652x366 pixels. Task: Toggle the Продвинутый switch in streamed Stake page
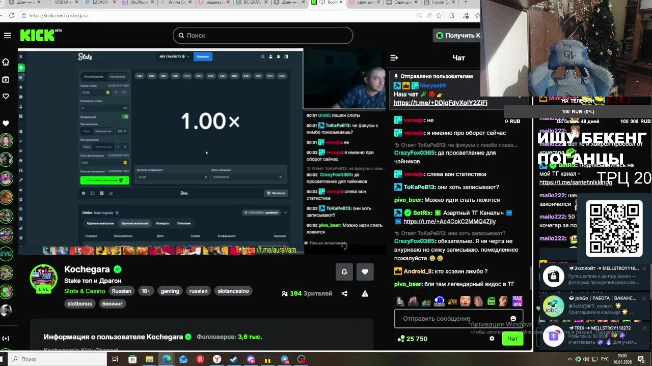(125, 116)
